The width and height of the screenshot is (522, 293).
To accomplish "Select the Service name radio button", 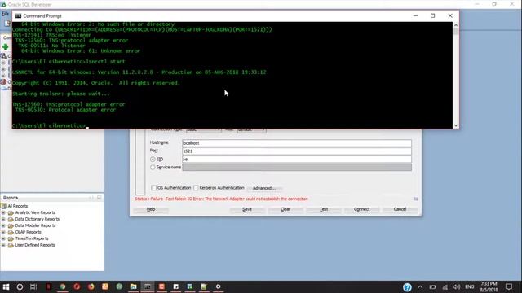I will [x=153, y=168].
